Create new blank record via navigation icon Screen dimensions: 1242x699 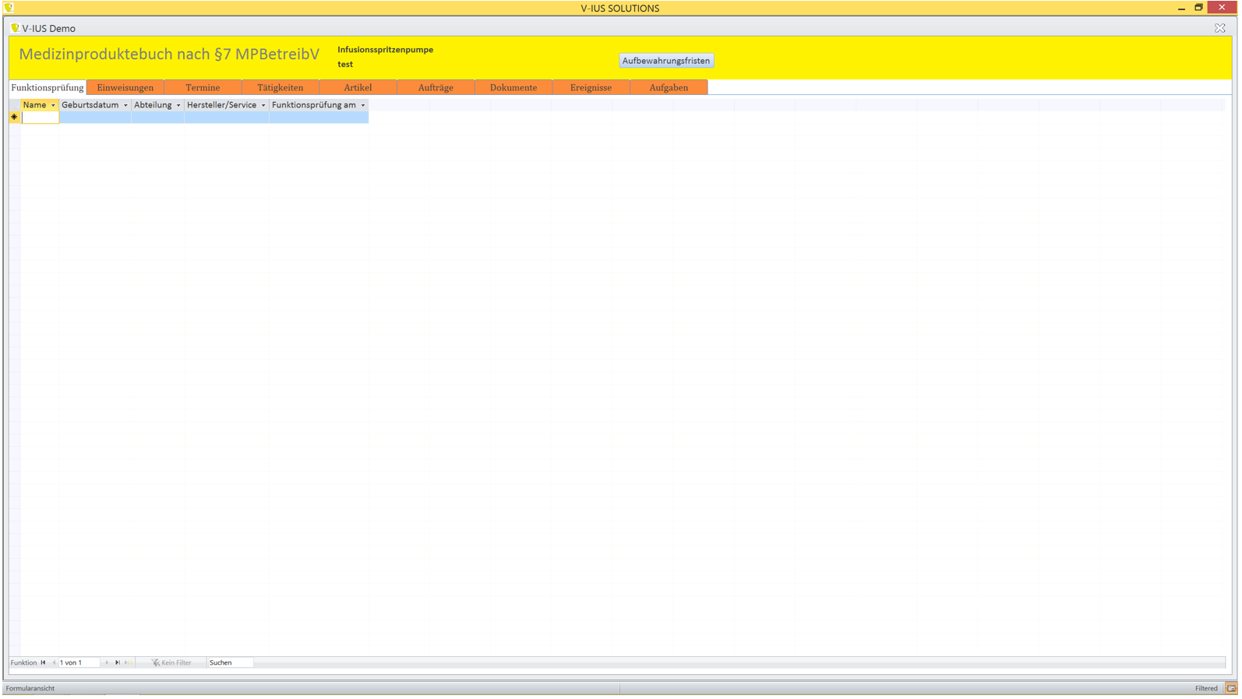[x=127, y=663]
